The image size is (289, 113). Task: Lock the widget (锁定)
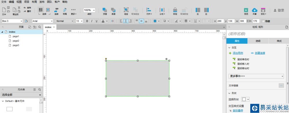click(x=175, y=11)
